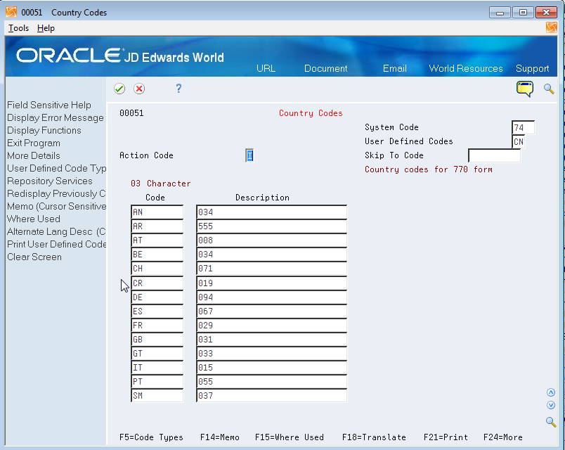Select Display Functions option
This screenshot has height=450, width=565.
click(x=44, y=131)
